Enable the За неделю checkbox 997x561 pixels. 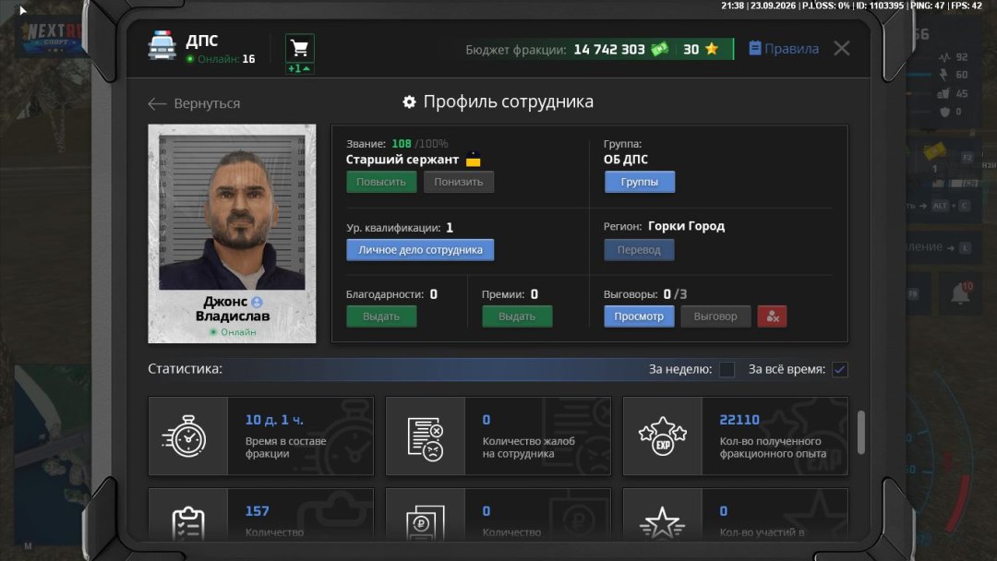[x=727, y=369]
